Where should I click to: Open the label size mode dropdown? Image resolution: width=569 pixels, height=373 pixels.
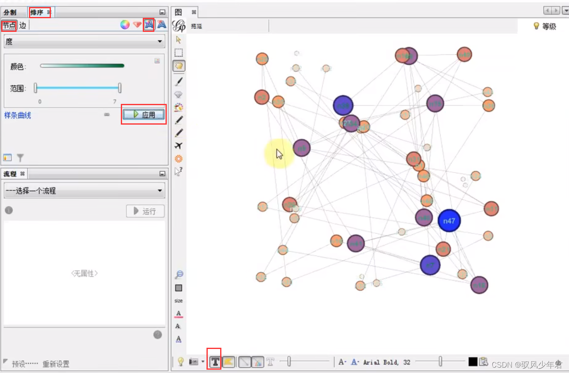[x=343, y=362]
